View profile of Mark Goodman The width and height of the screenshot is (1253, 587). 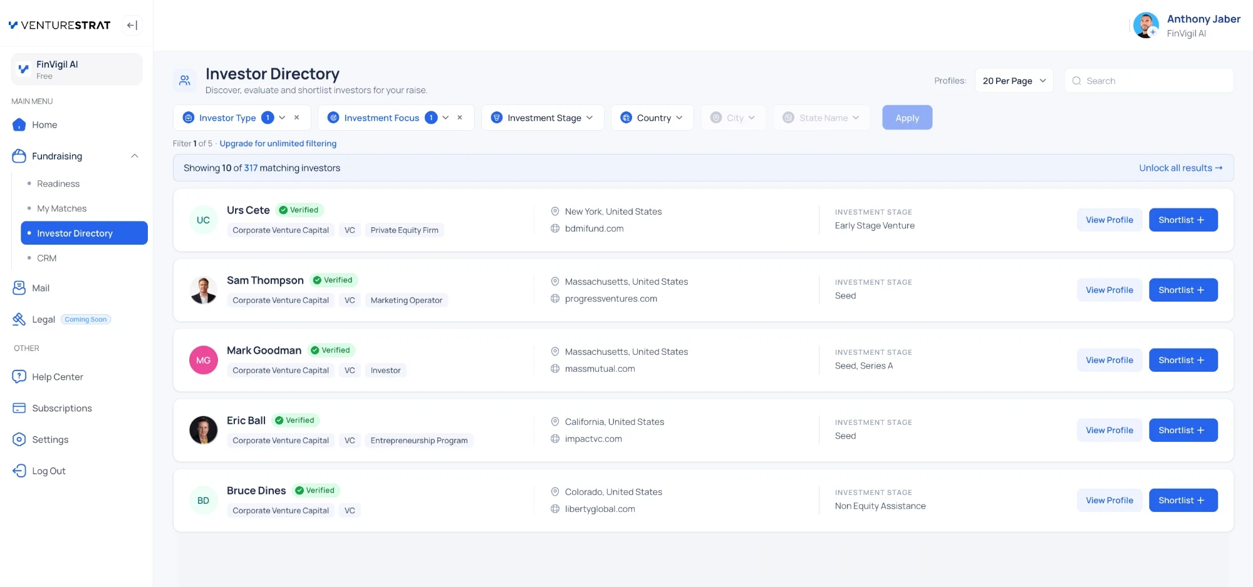(x=1110, y=360)
